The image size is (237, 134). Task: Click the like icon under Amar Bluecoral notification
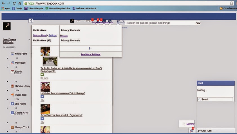click(42, 119)
